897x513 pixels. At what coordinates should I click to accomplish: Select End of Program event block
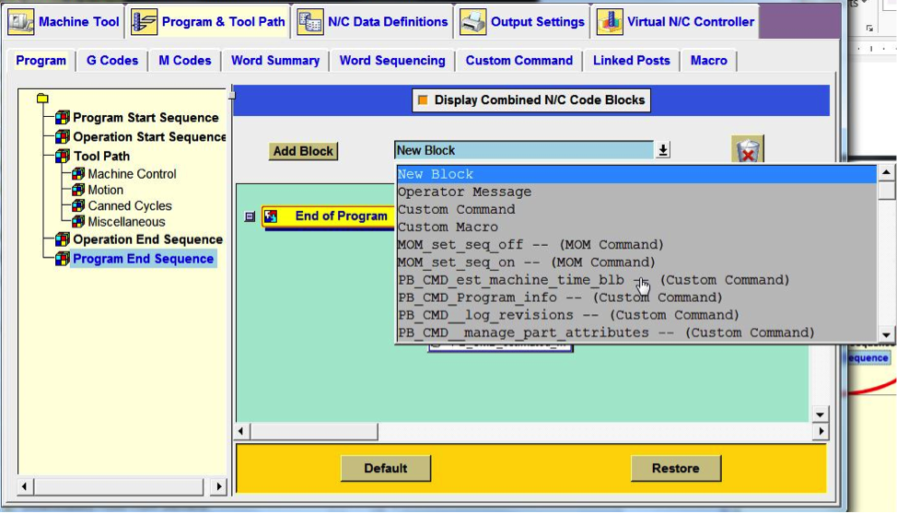[x=328, y=216]
